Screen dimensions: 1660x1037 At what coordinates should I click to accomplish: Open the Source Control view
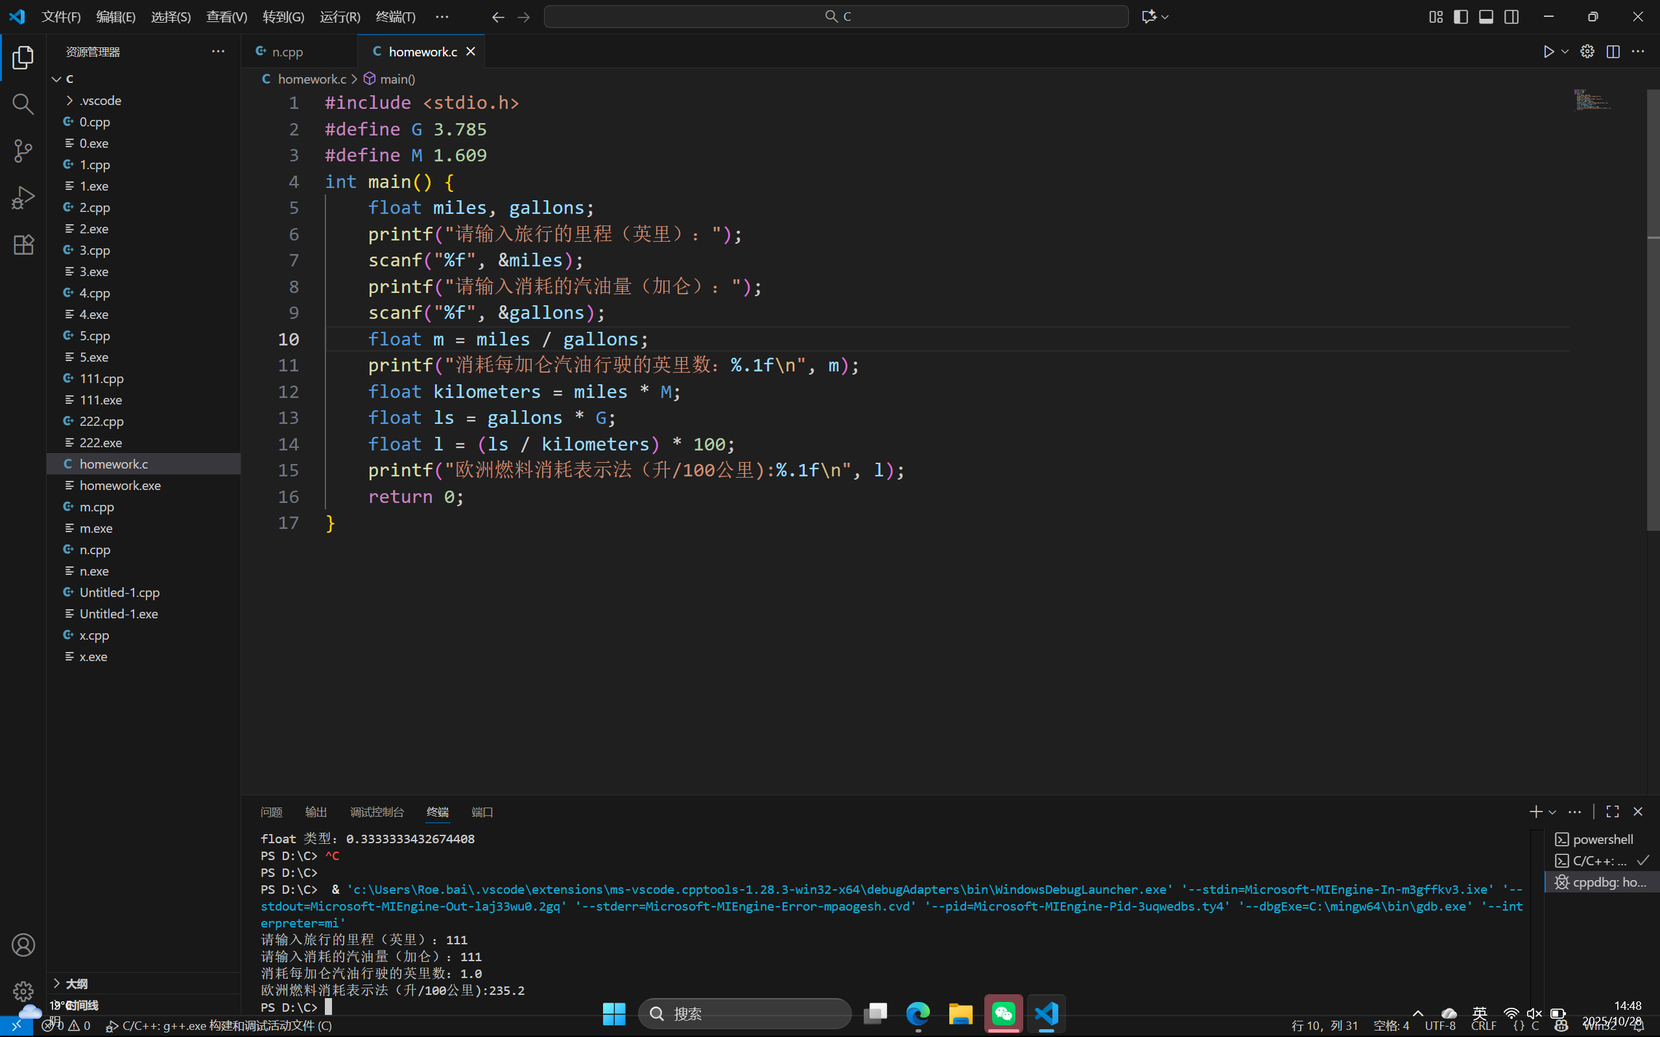pos(23,151)
